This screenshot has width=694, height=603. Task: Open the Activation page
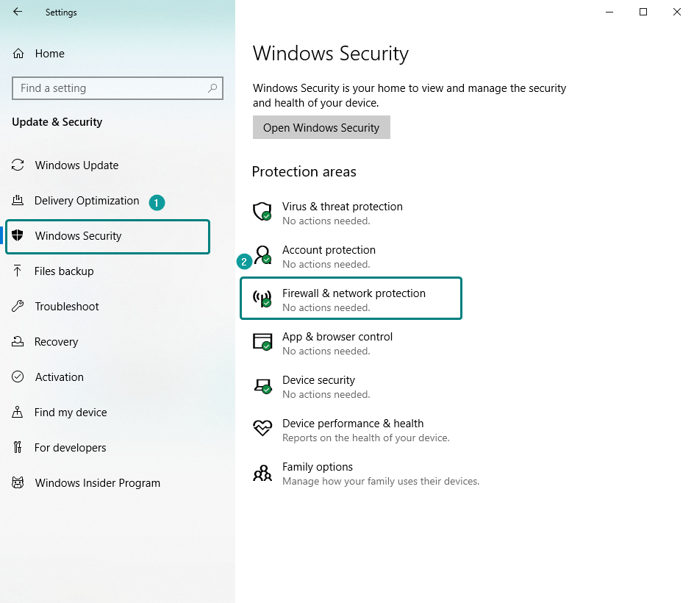point(60,377)
